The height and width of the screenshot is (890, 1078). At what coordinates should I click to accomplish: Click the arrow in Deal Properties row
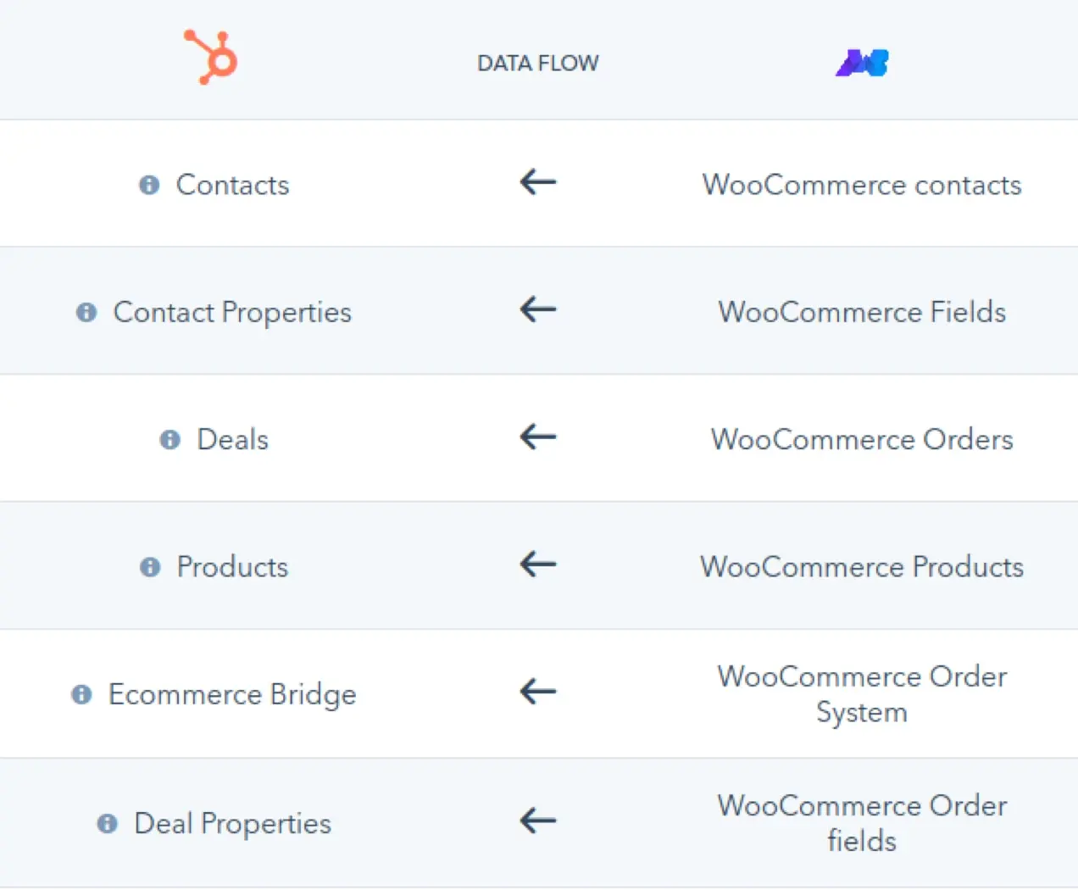tap(538, 820)
